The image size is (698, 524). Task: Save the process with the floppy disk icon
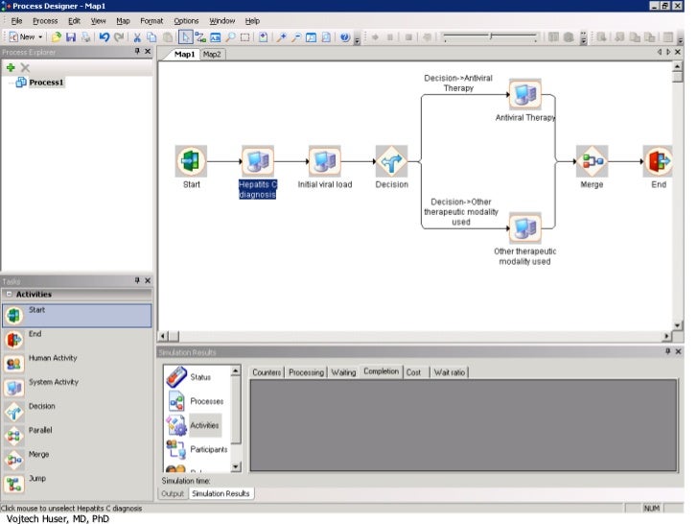[71, 37]
